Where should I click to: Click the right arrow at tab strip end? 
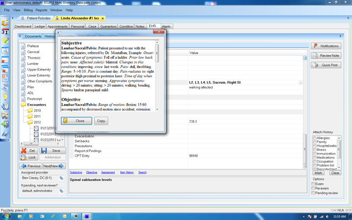click(x=349, y=18)
